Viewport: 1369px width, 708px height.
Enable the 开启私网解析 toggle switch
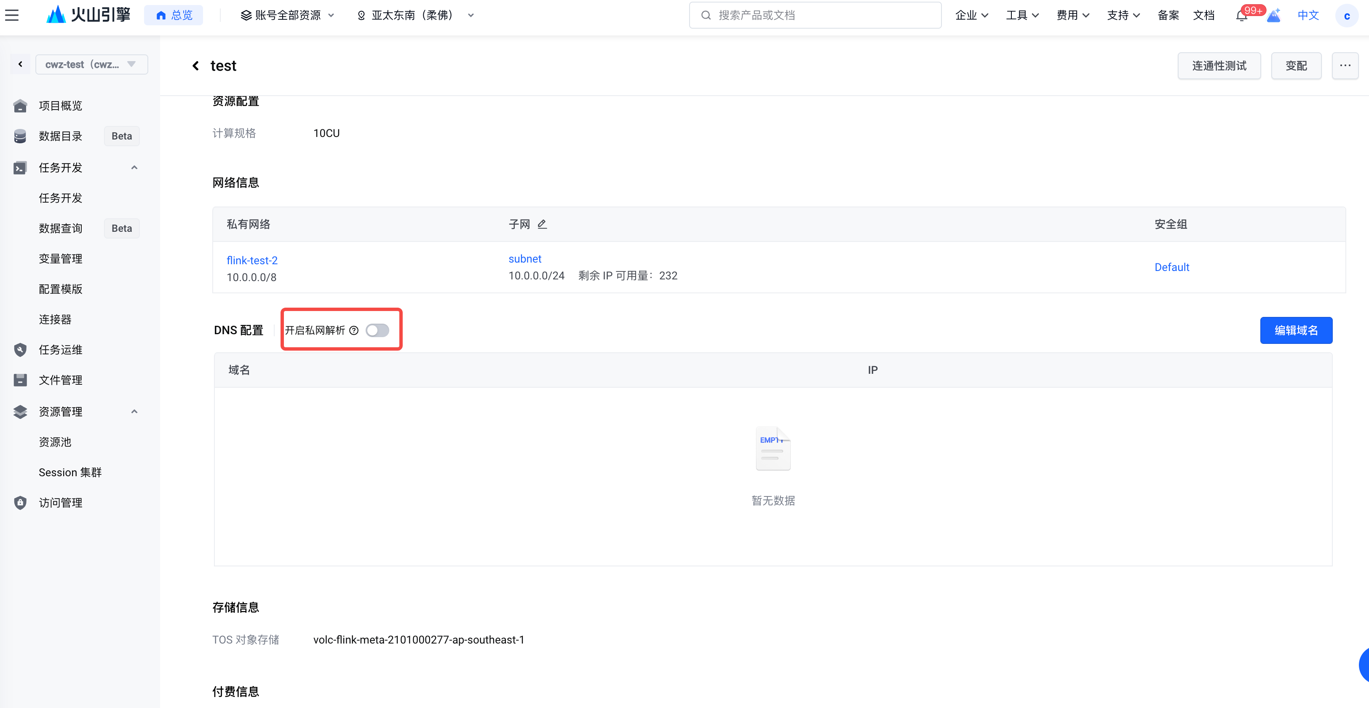(377, 331)
